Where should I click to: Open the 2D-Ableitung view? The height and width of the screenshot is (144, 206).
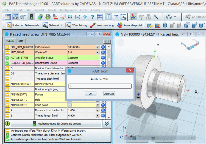[76, 26]
